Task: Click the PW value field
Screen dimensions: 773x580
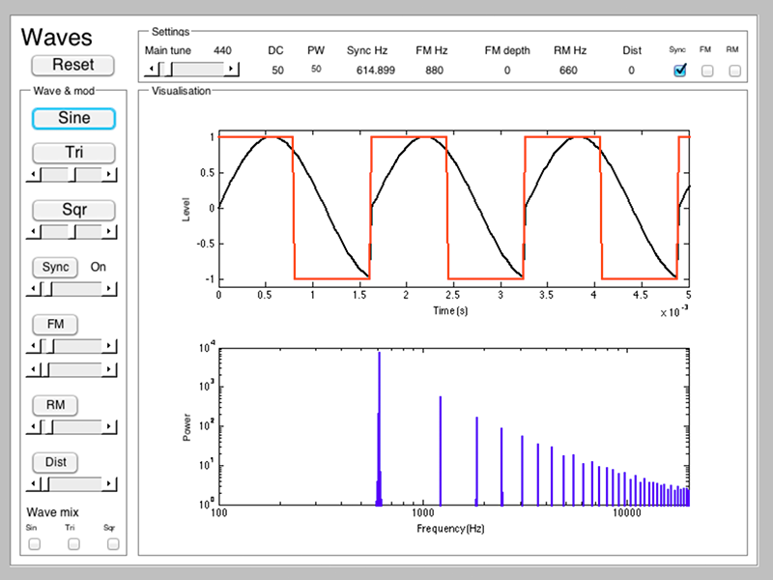Action: [x=316, y=70]
